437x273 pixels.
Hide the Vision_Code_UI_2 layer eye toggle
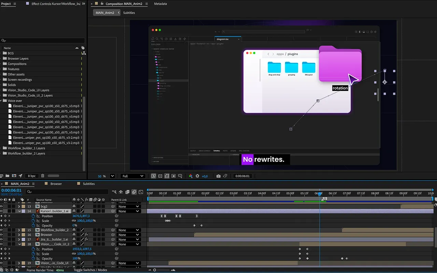[x=1, y=244]
